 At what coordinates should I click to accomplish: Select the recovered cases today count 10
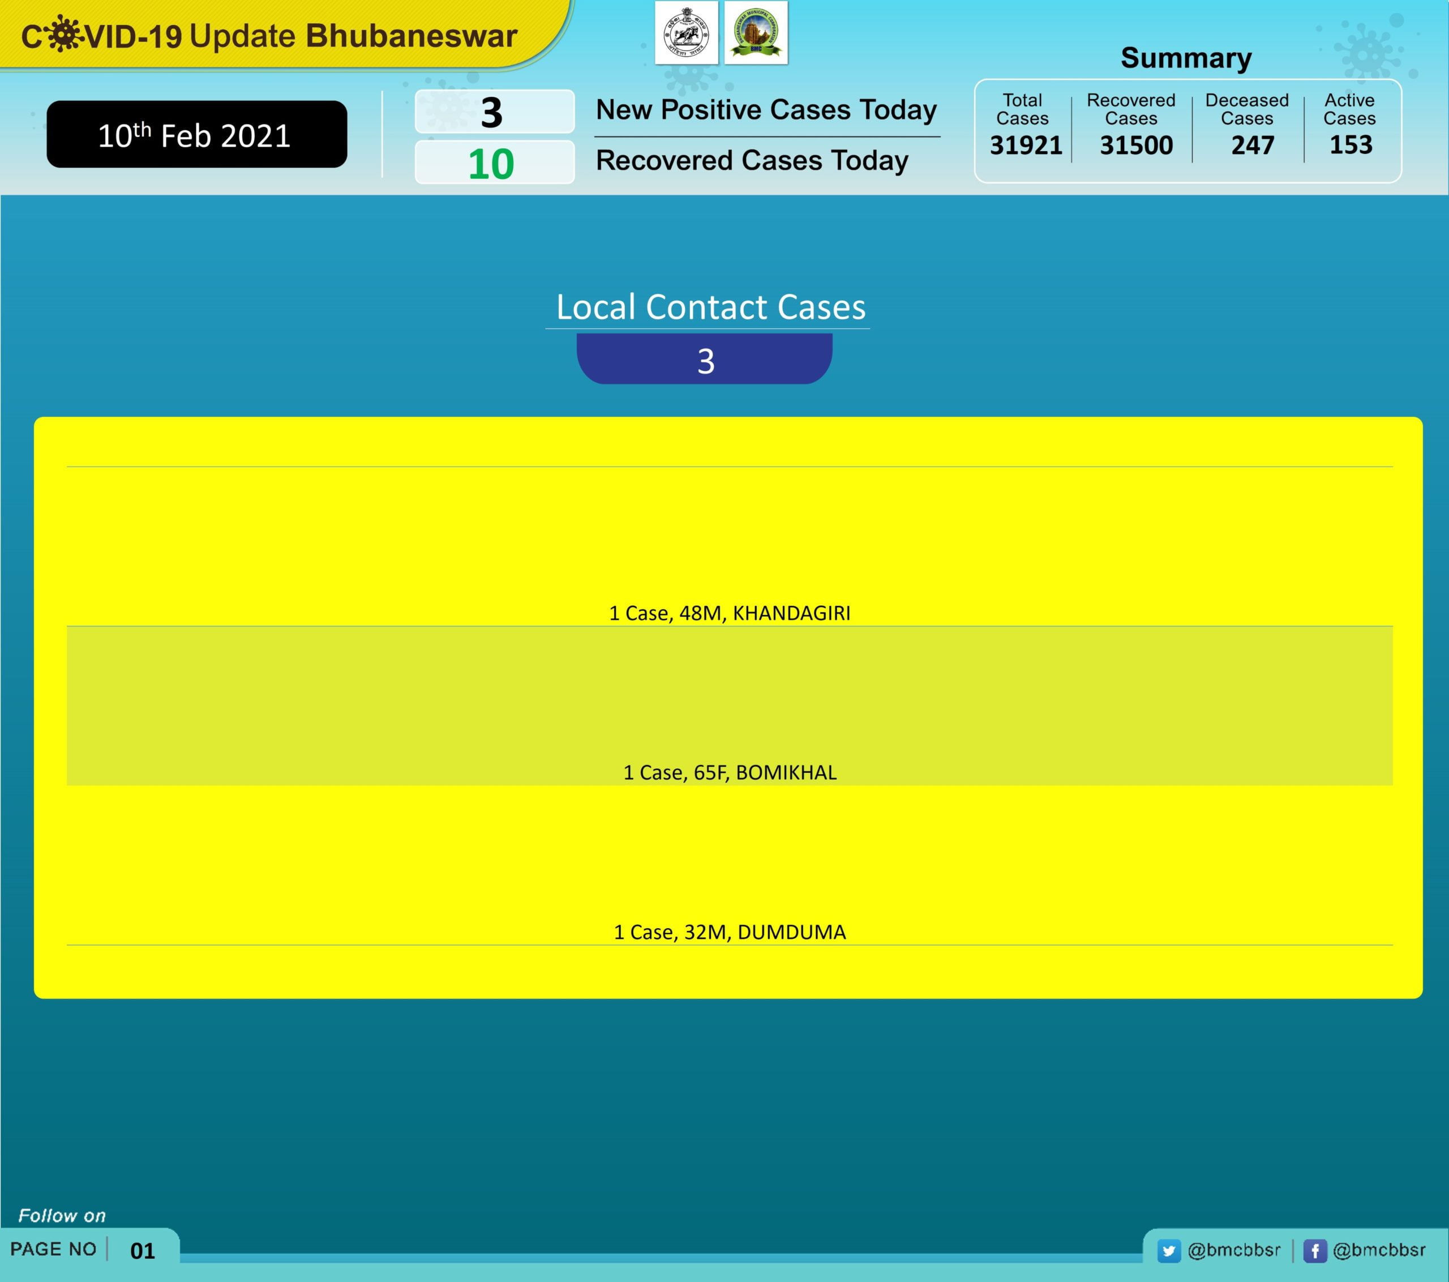coord(492,164)
